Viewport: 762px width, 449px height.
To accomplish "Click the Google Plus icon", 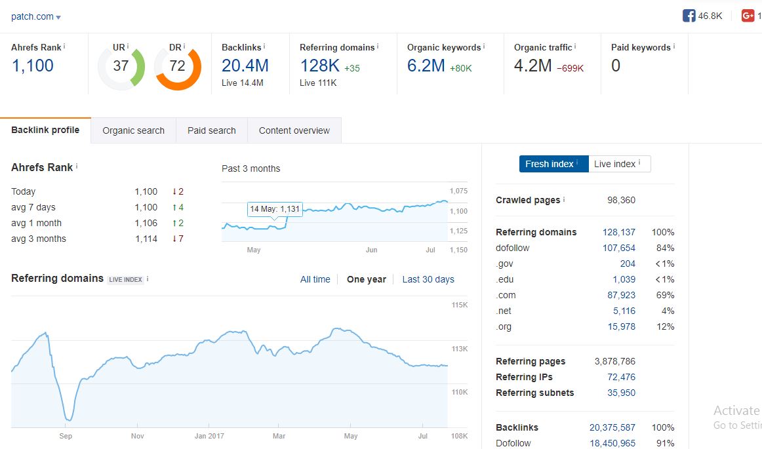I will 748,16.
